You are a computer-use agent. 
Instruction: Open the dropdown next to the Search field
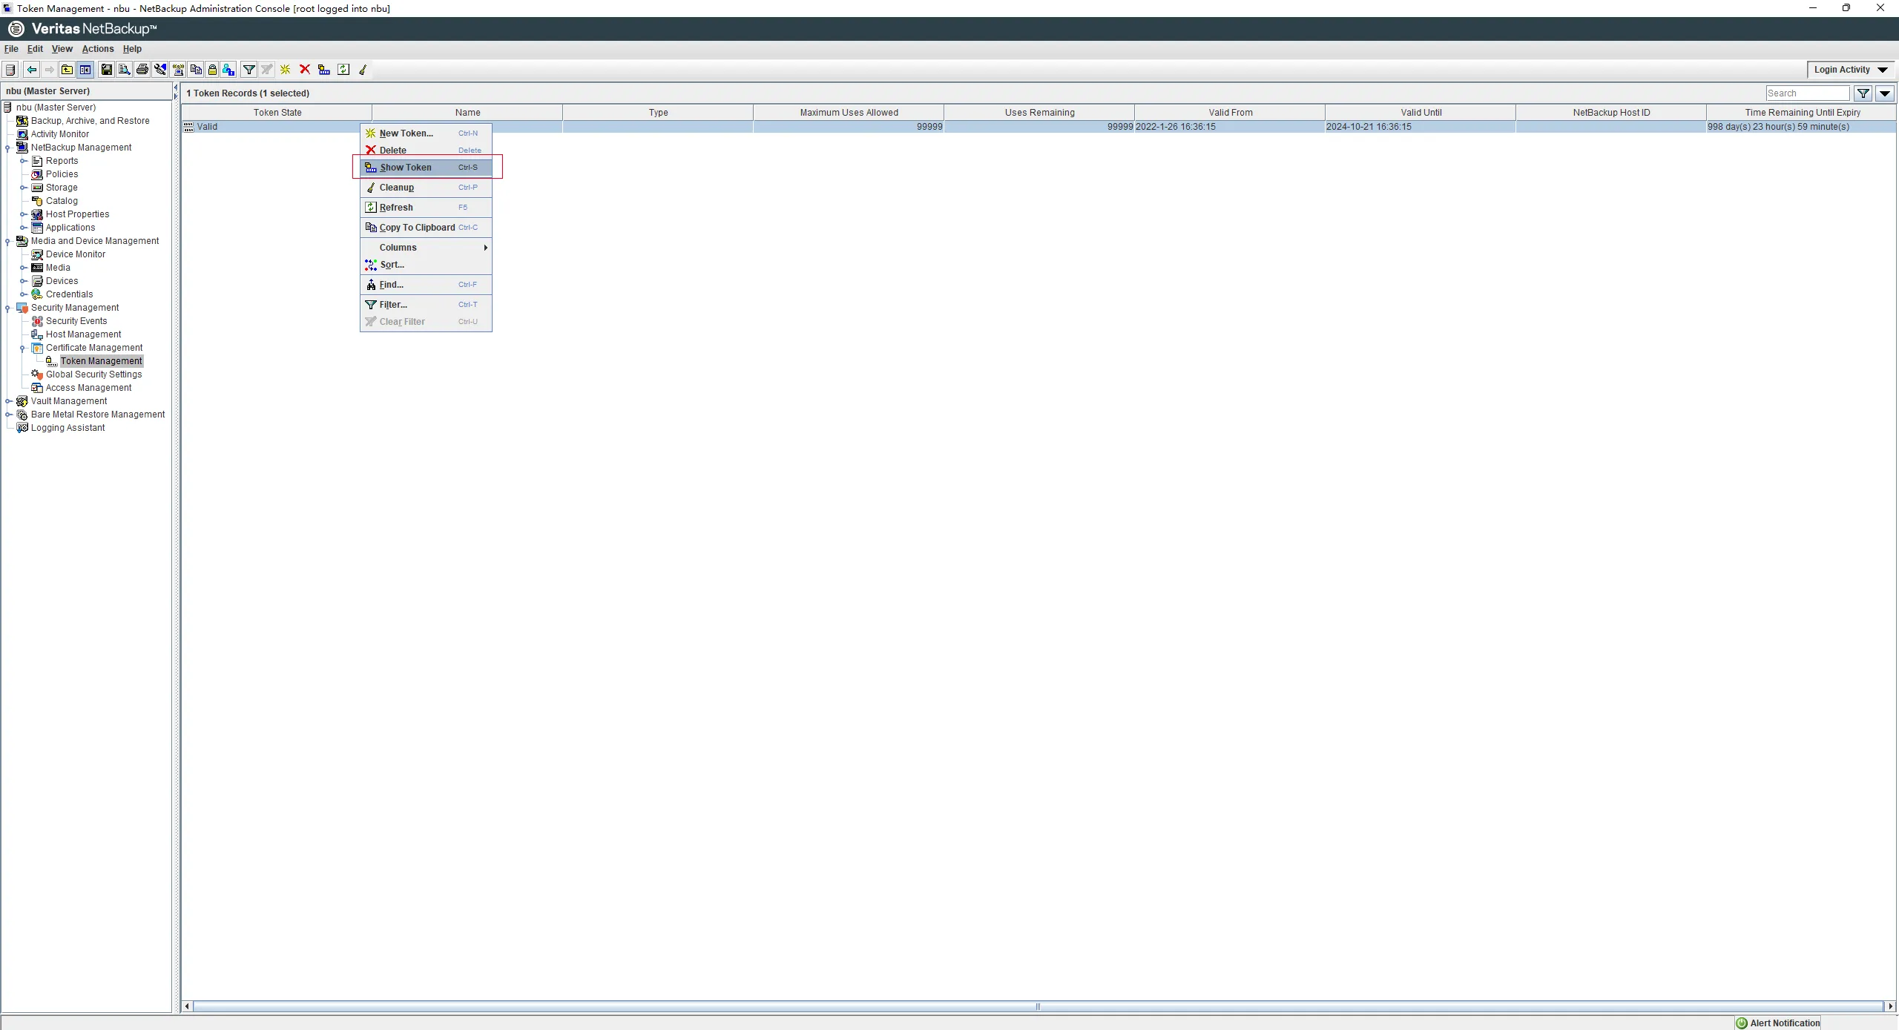1885,93
